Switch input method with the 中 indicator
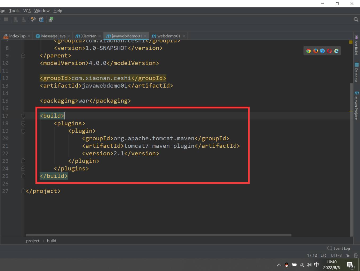Viewport: 360px width, 271px height. click(x=316, y=265)
